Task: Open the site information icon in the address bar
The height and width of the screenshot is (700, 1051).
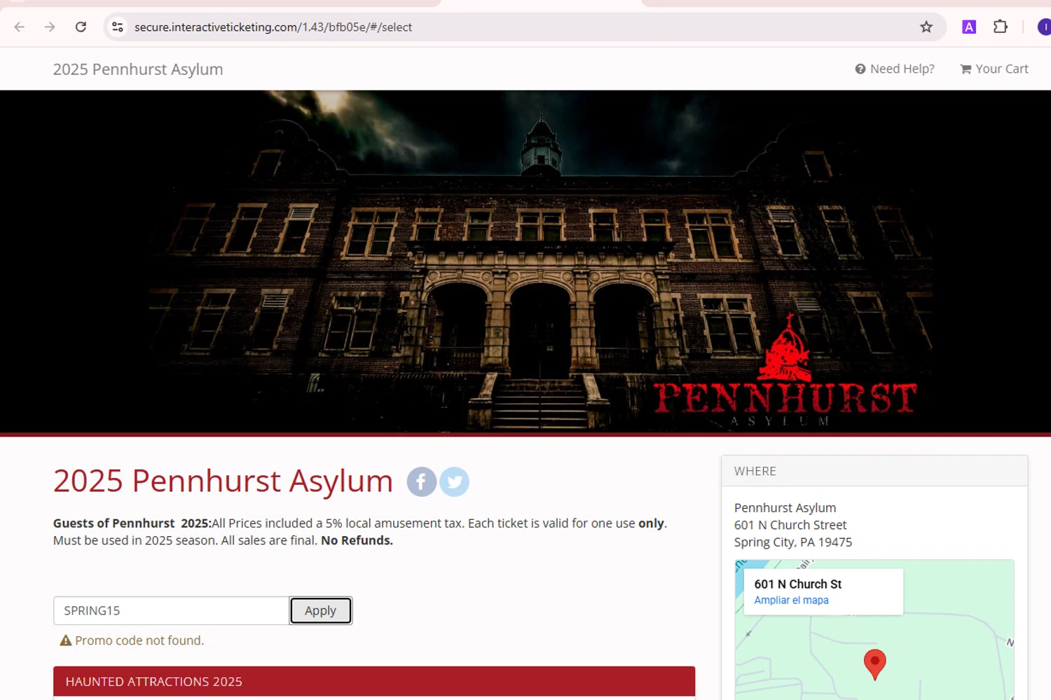Action: pyautogui.click(x=118, y=27)
